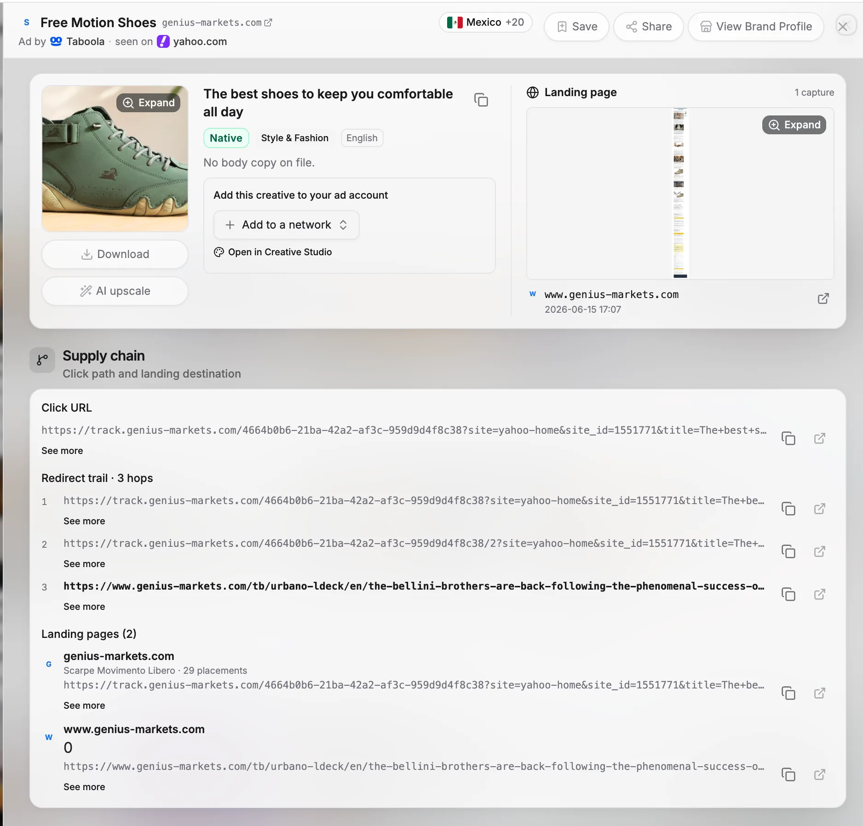
Task: Click the genius-markets.com landing page title
Action: click(x=119, y=656)
